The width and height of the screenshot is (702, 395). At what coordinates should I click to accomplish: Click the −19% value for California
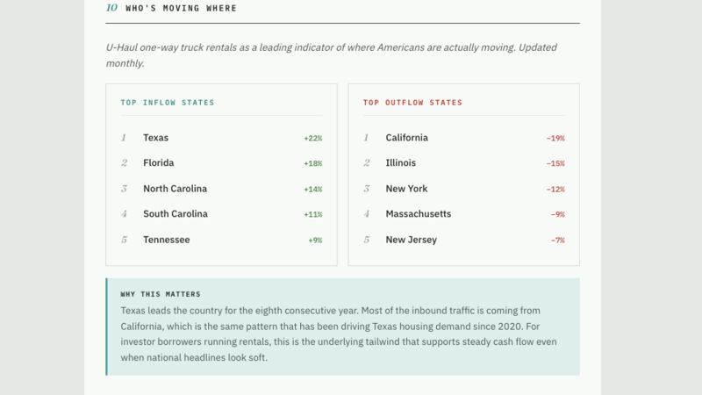[555, 139]
